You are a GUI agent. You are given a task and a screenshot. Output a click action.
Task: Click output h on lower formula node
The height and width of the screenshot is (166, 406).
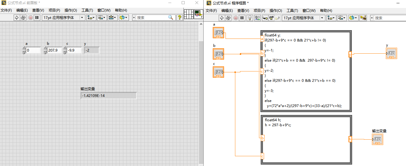click(350, 139)
